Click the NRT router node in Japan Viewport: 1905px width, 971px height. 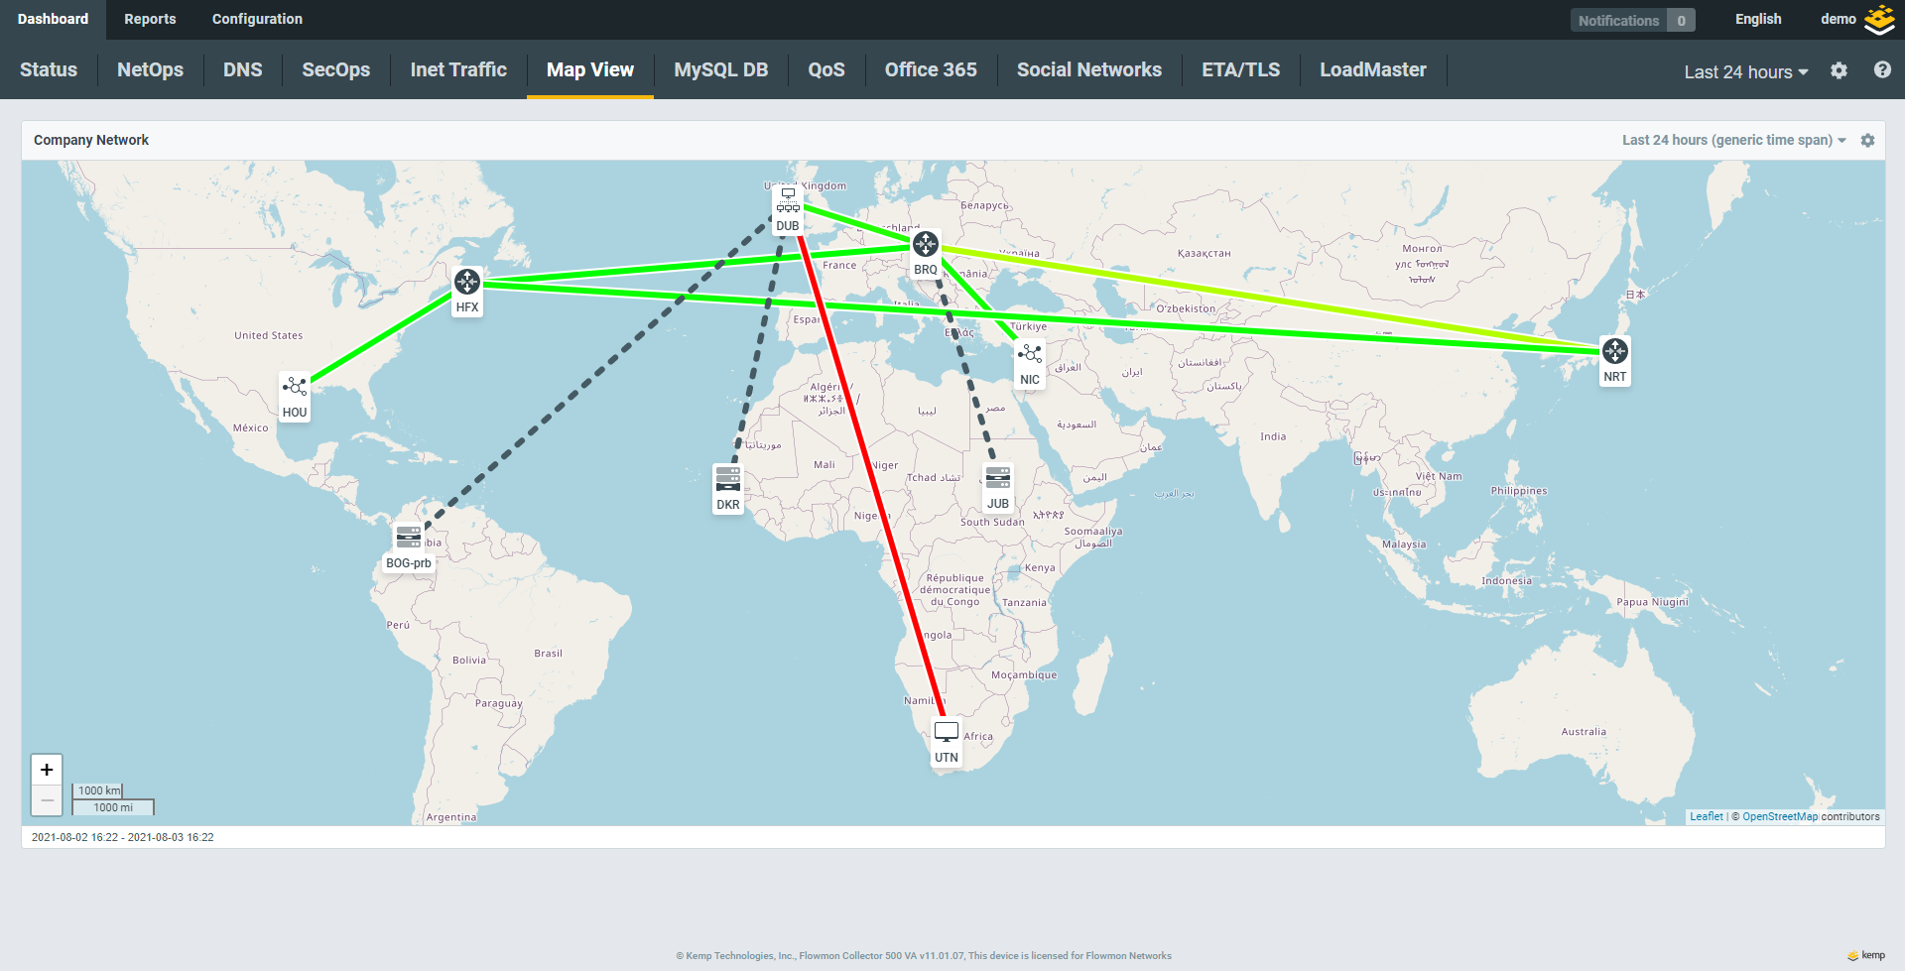[x=1615, y=351]
